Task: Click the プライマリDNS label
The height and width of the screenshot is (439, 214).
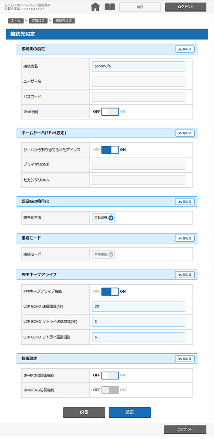Action: [36, 165]
